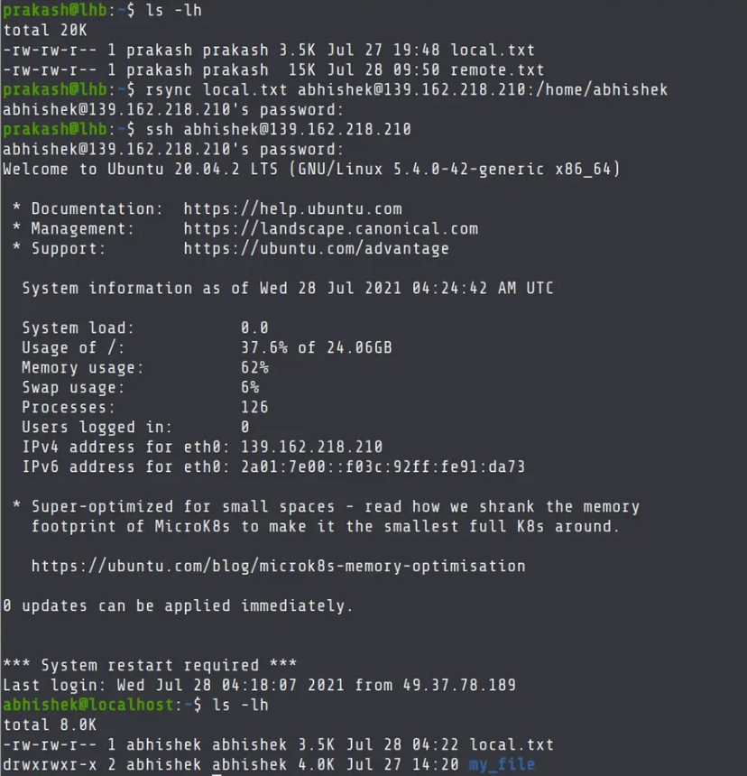
Task: Click the last login IP 49.37.78.189
Action: click(x=464, y=685)
